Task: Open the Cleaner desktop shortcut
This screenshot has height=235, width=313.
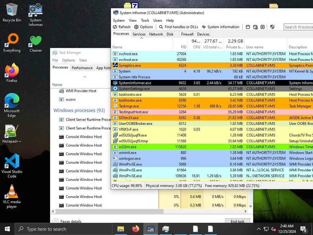Action: click(x=36, y=44)
